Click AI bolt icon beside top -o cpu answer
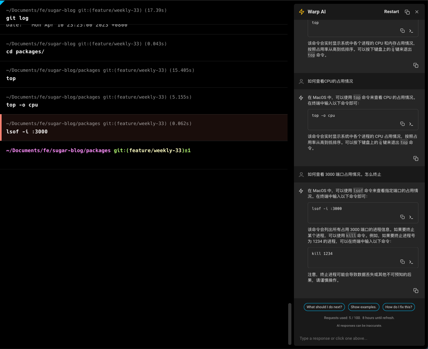This screenshot has width=428, height=349. click(x=301, y=98)
